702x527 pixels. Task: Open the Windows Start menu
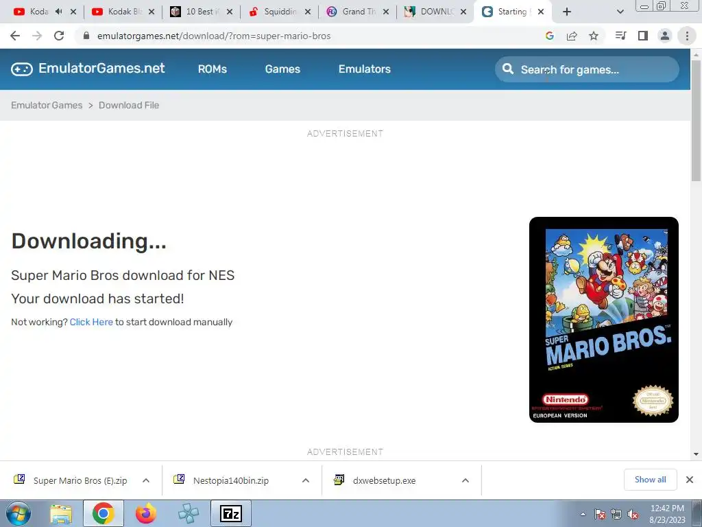pyautogui.click(x=19, y=513)
